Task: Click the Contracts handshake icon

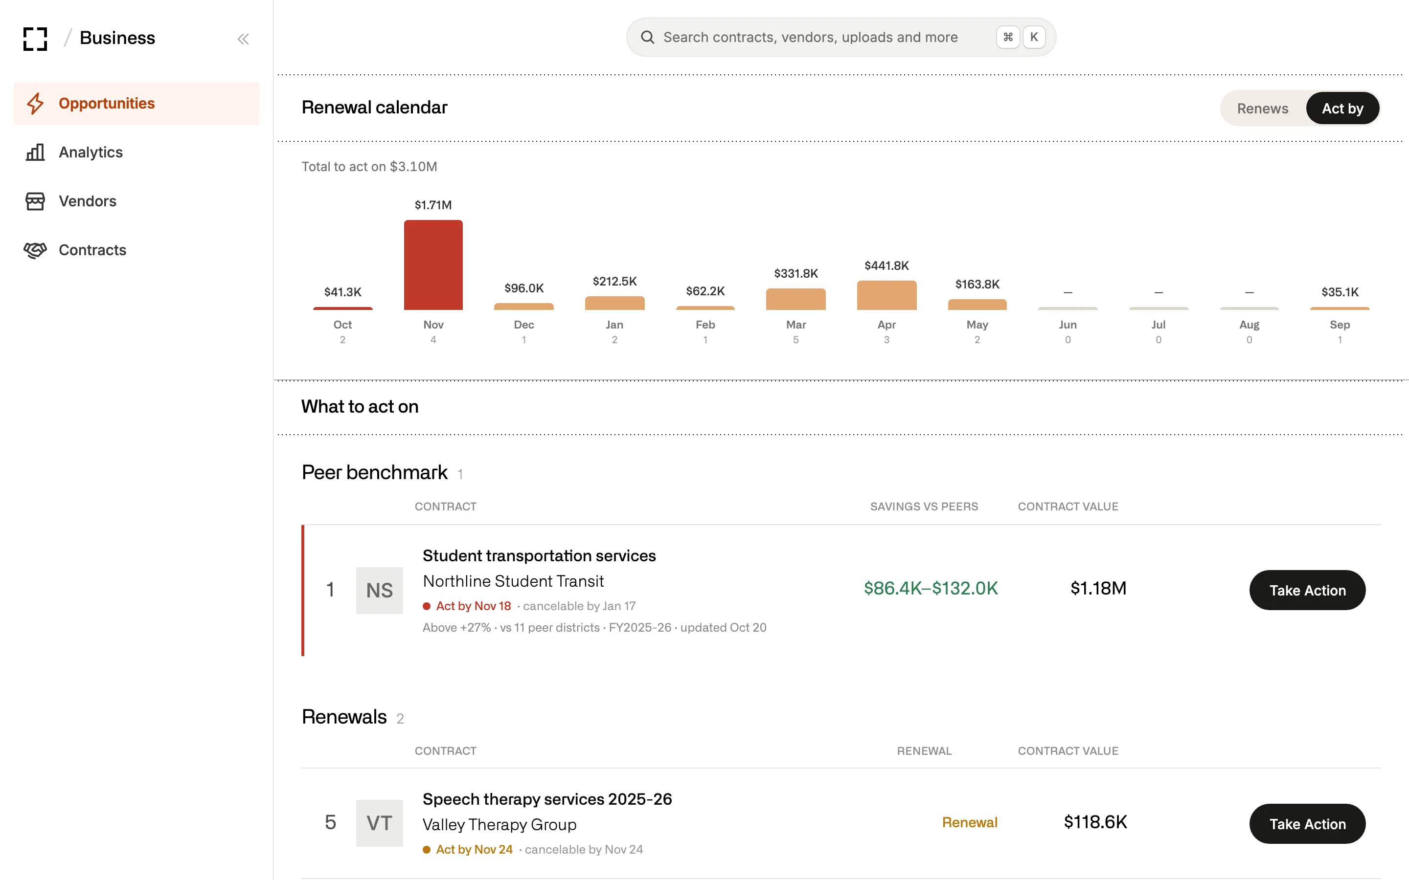Action: tap(35, 250)
